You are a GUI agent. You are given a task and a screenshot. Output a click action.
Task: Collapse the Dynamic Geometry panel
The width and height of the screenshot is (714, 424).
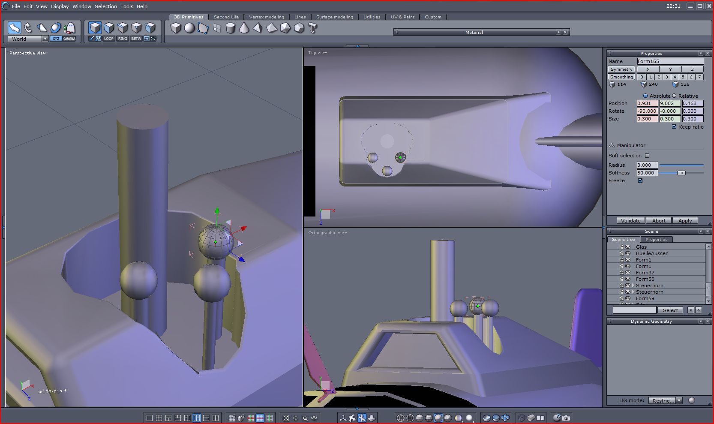(x=701, y=322)
